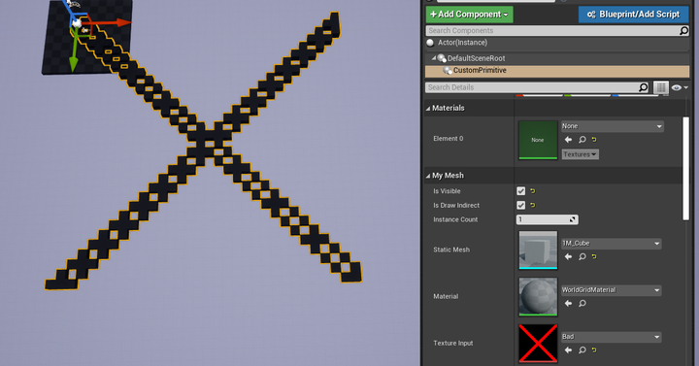Toggle the Is Draw Indirect checkbox
Viewport: 699px width, 366px height.
[520, 205]
